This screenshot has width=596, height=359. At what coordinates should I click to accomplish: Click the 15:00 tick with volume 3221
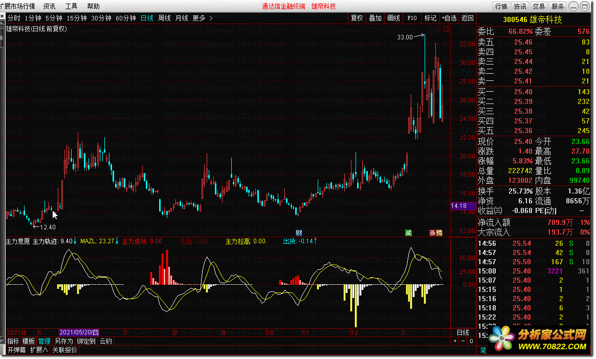pos(534,271)
